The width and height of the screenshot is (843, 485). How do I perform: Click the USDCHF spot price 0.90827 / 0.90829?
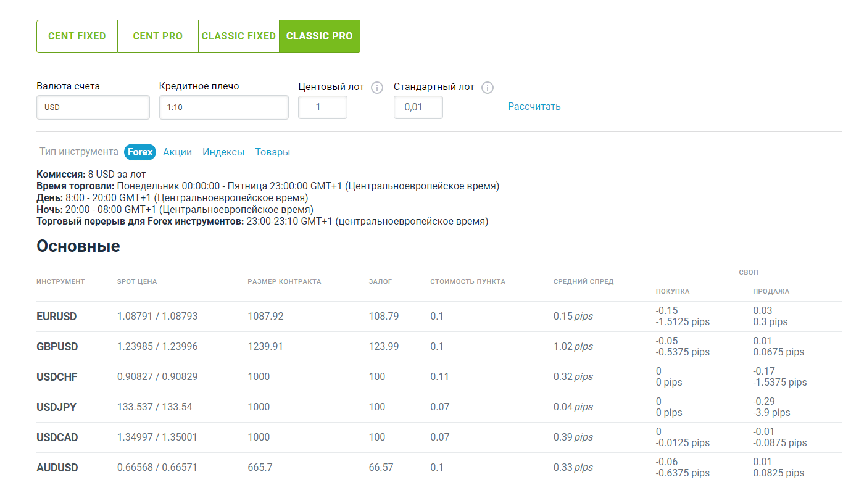157,377
